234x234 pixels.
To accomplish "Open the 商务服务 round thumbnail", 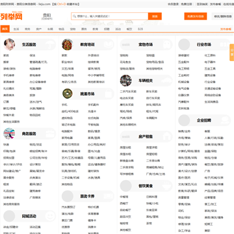I will click(x=9, y=134).
